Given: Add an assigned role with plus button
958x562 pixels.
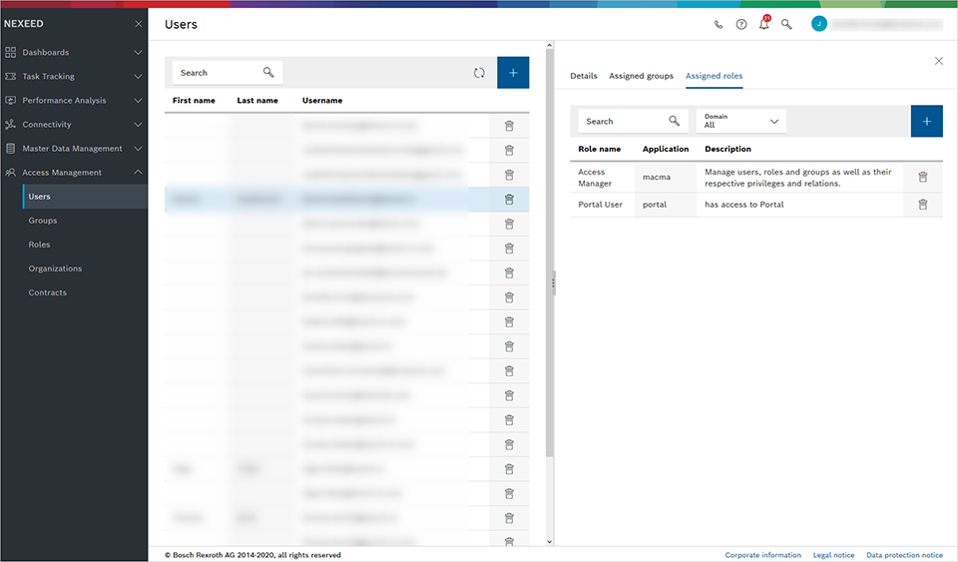Looking at the screenshot, I should [926, 121].
